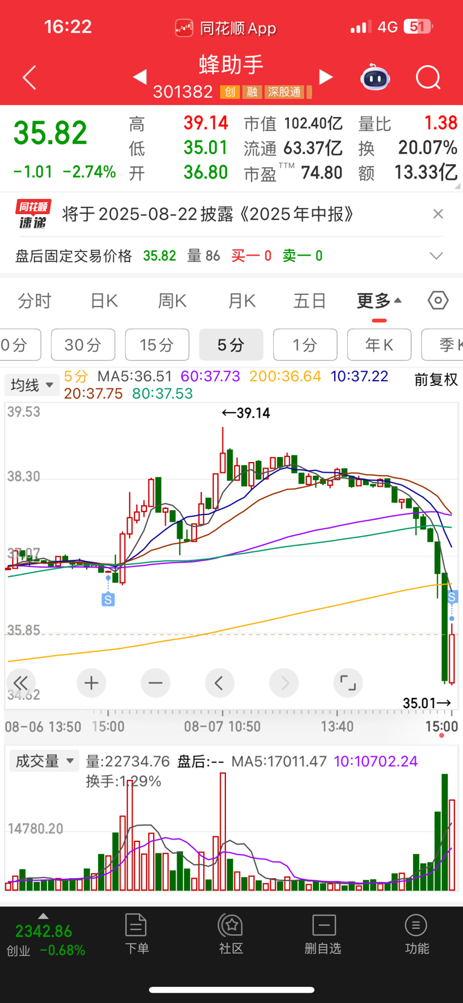Tap the current price 35.82
Viewport: 463px width, 1003px height.
coord(51,133)
